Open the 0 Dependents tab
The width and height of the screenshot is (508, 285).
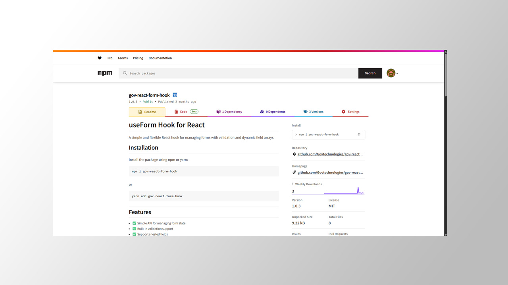click(x=273, y=112)
